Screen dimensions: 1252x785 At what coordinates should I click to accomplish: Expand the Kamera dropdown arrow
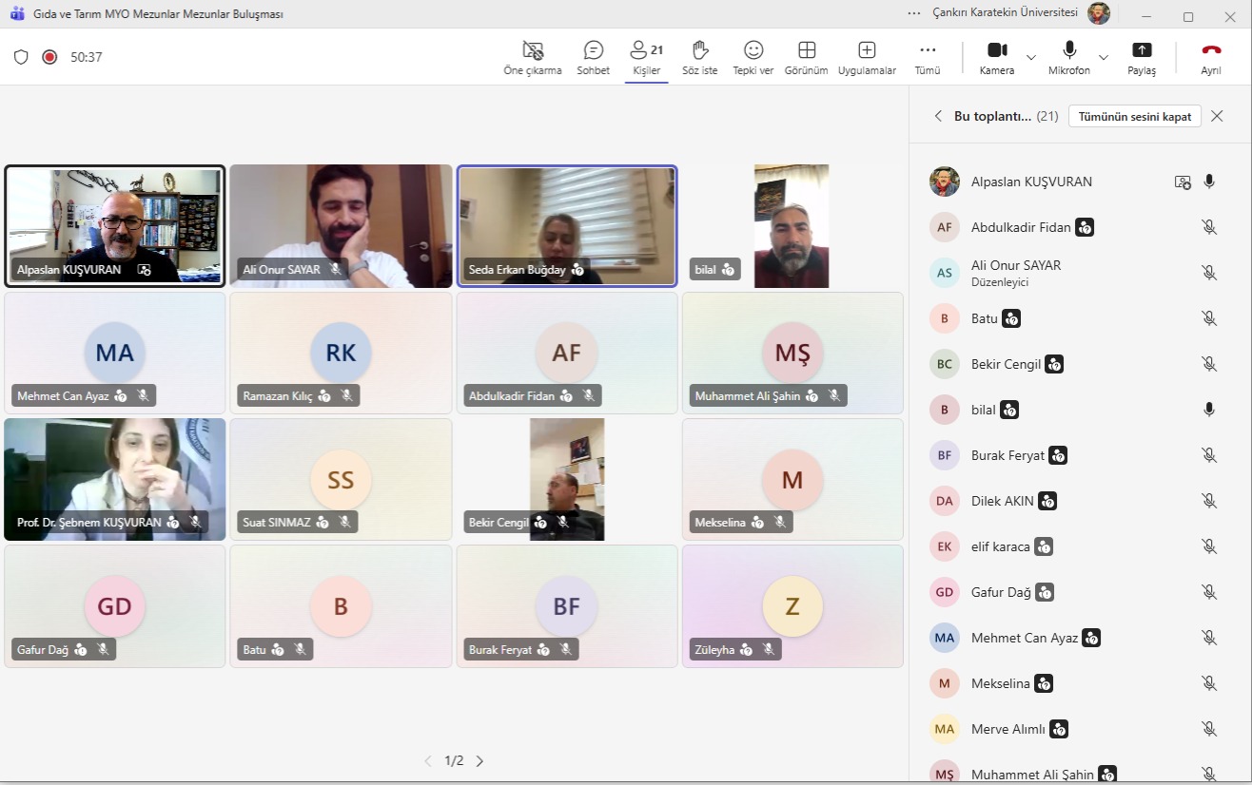1031,58
